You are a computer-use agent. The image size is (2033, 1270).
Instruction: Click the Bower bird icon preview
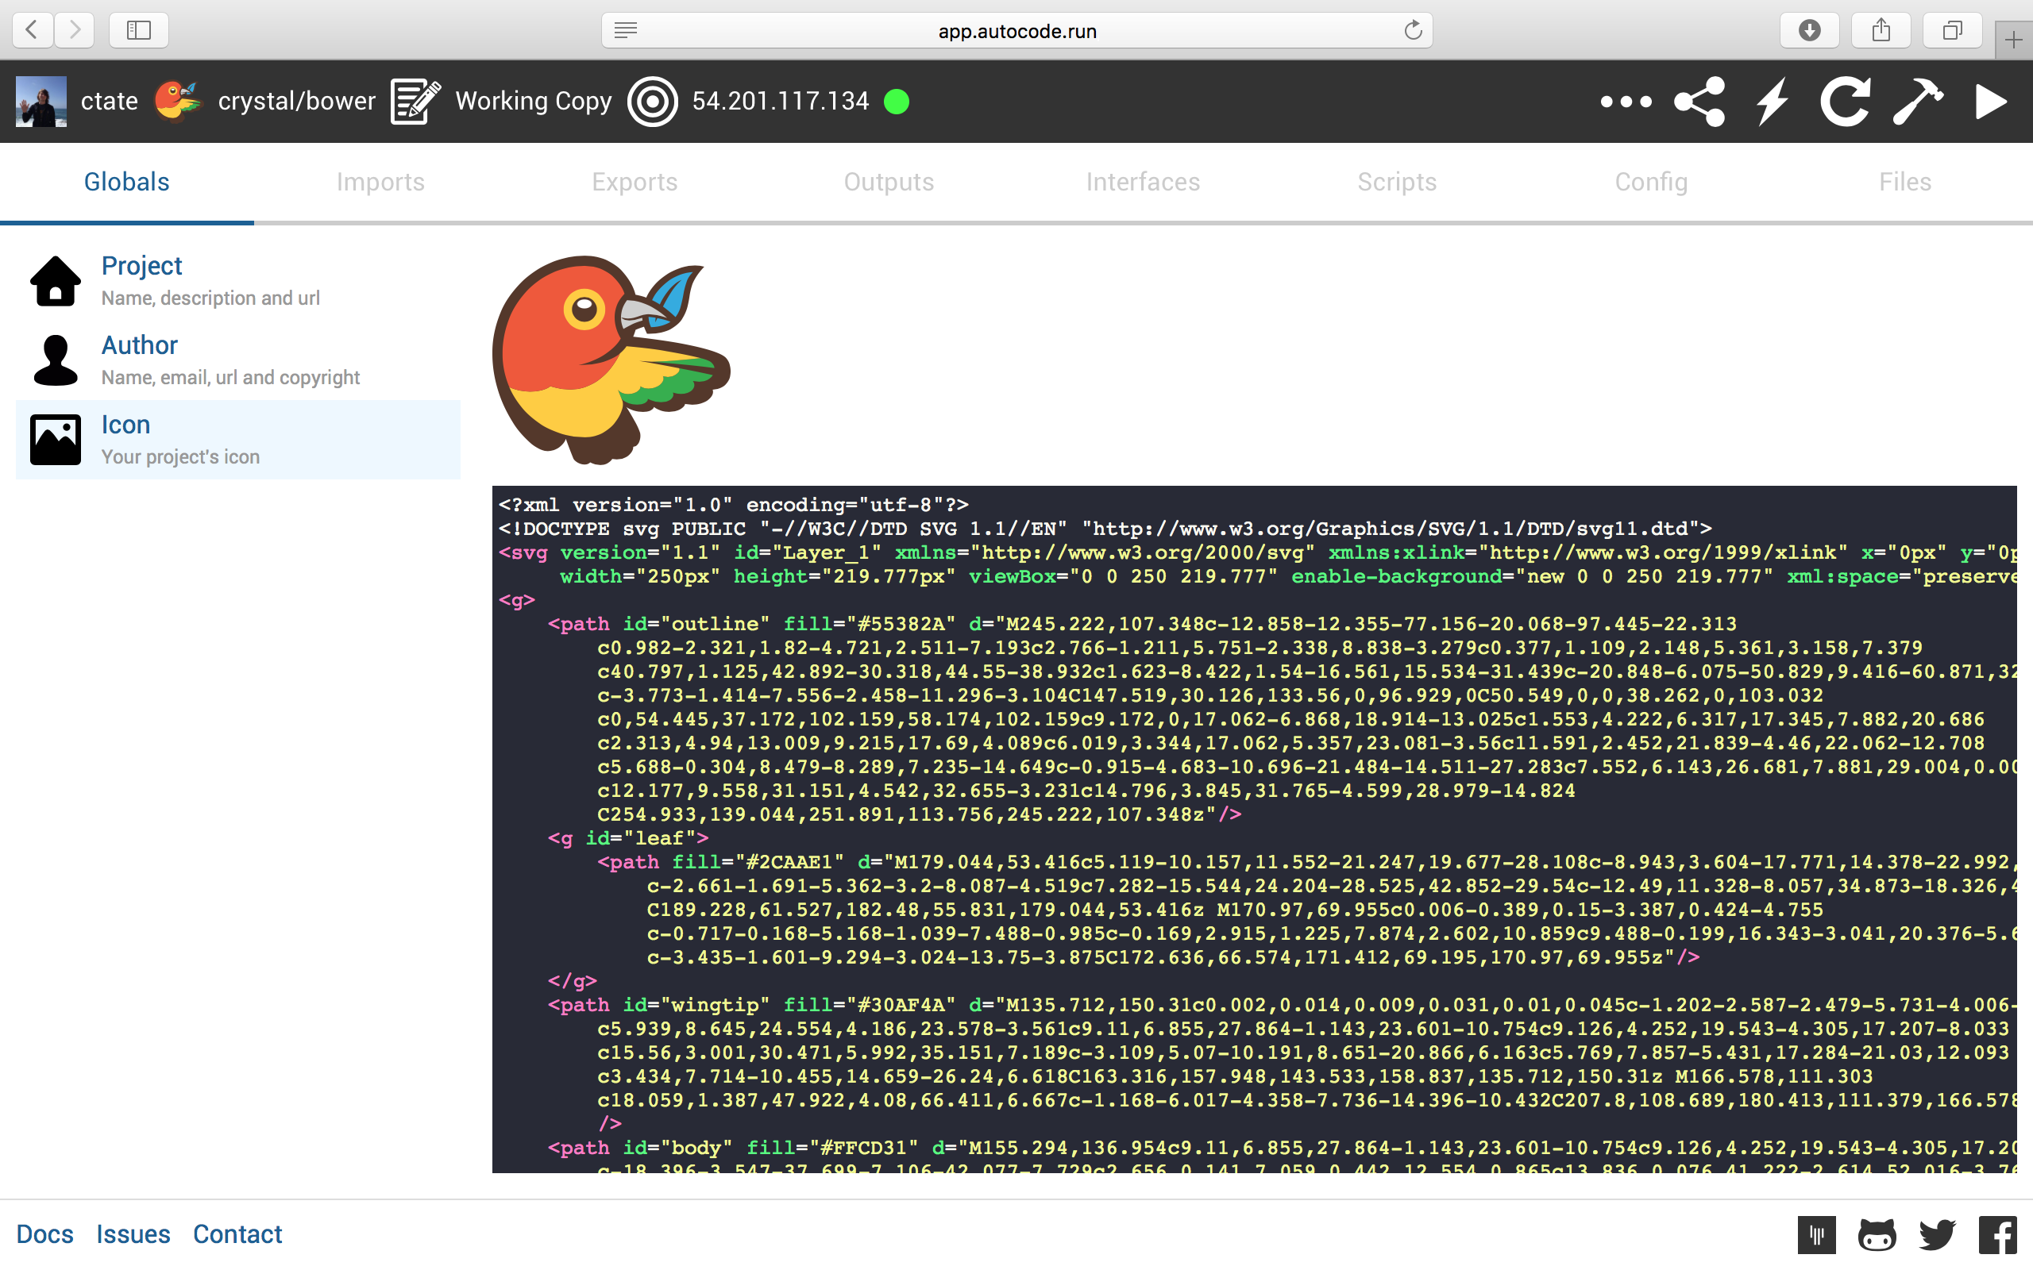611,360
